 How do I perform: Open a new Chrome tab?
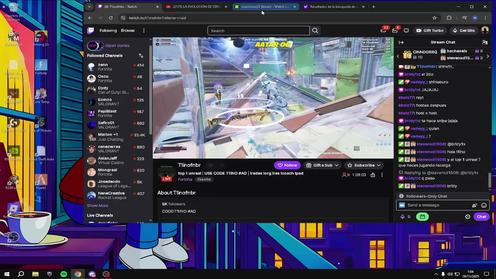pyautogui.click(x=374, y=7)
